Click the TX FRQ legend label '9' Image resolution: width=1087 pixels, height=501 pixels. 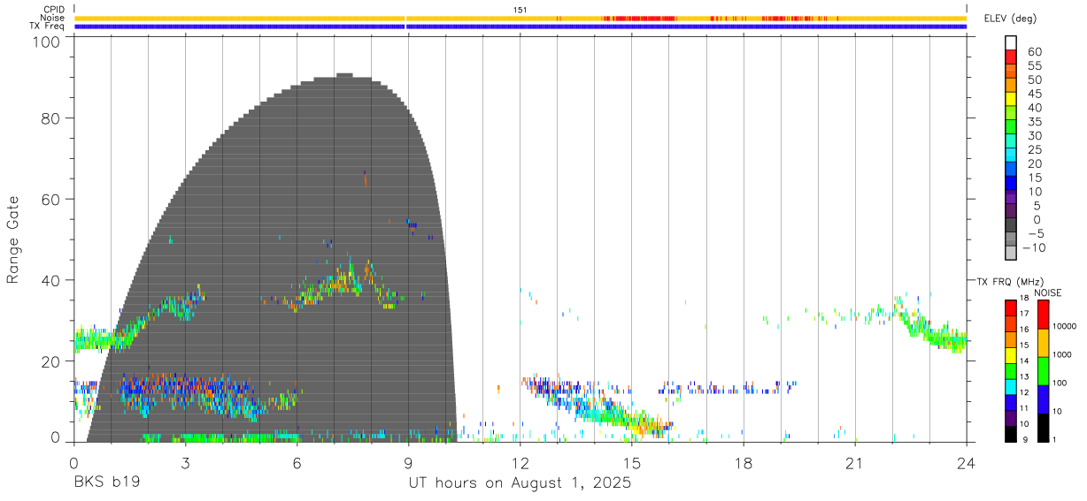coord(1025,439)
